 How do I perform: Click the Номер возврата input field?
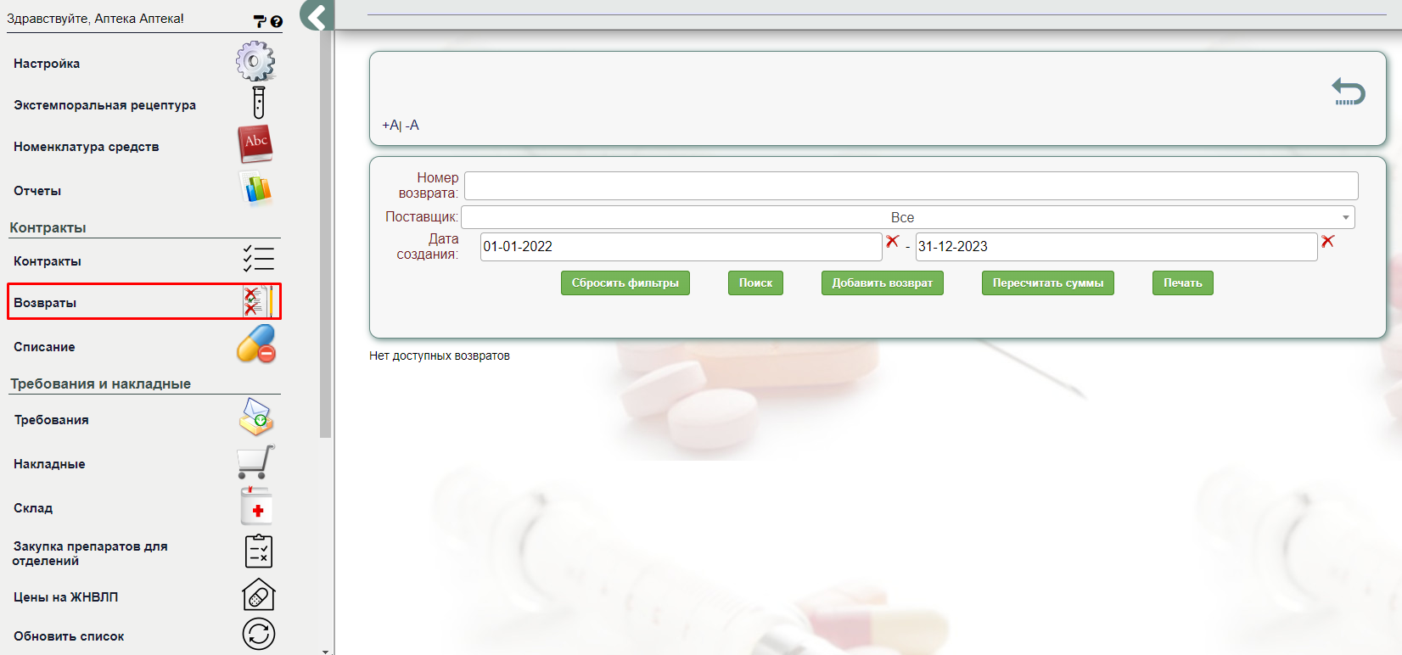911,186
